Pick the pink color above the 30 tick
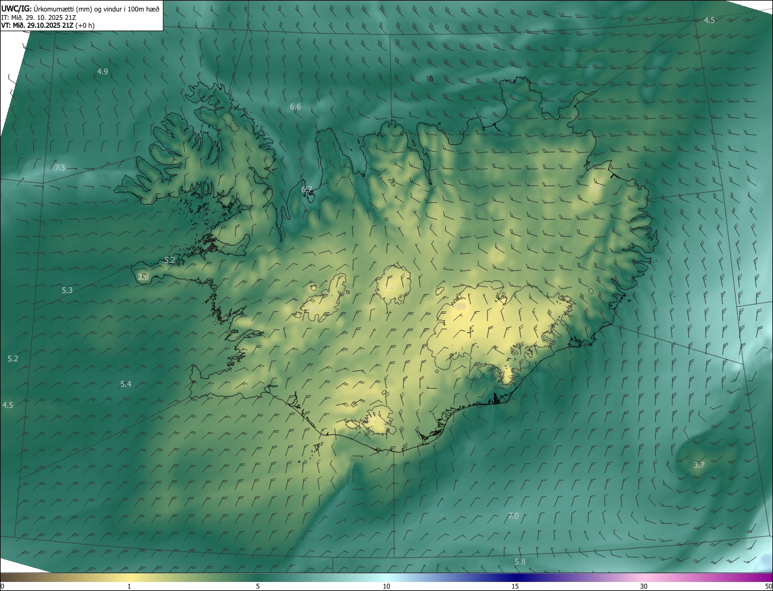The width and height of the screenshot is (773, 591). point(644,577)
